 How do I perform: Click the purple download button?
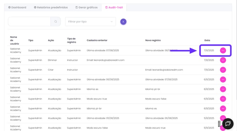click(123, 22)
